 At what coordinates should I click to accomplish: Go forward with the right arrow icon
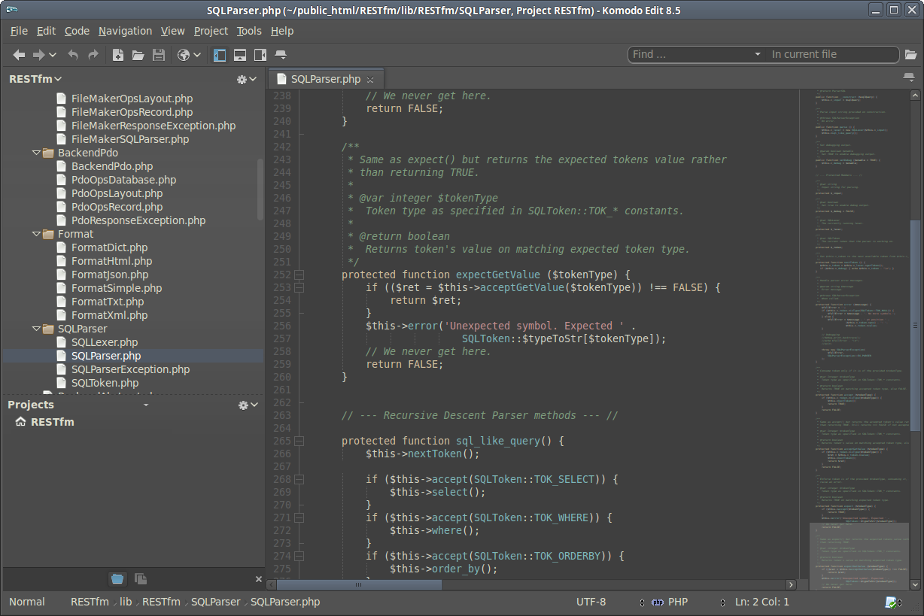tap(38, 55)
